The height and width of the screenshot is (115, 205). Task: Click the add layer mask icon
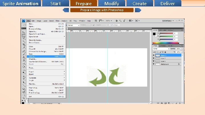click(165, 103)
